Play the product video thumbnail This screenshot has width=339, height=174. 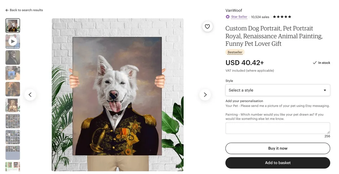coord(12,41)
